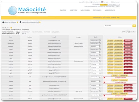Filter users by Manager right
Screen dimensions: 139x102
[47, 32]
